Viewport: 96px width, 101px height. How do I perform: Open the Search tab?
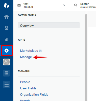83,5
